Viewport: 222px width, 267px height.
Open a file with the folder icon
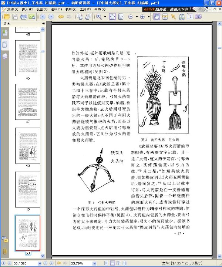[7, 17]
